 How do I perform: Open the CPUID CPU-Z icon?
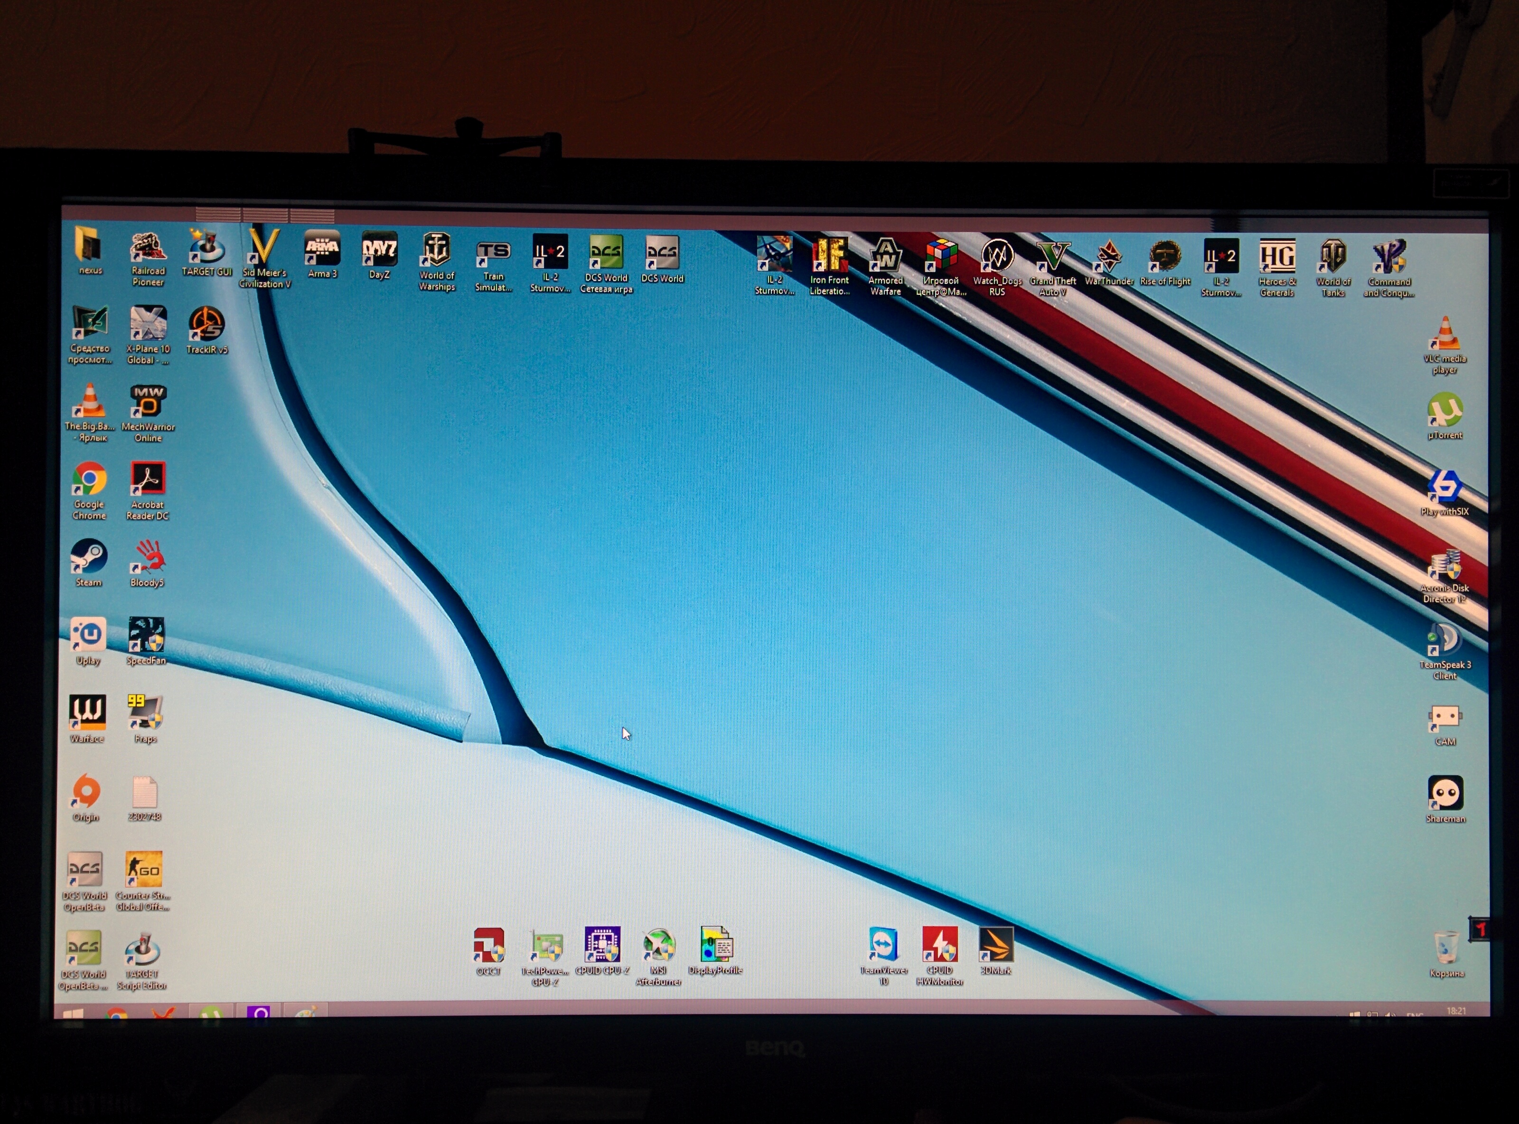point(602,946)
